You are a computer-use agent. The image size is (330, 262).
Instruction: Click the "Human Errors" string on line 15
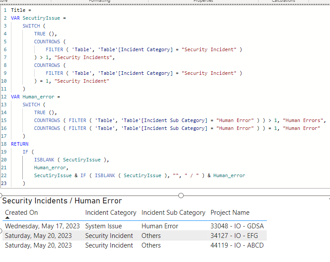tap(303, 120)
